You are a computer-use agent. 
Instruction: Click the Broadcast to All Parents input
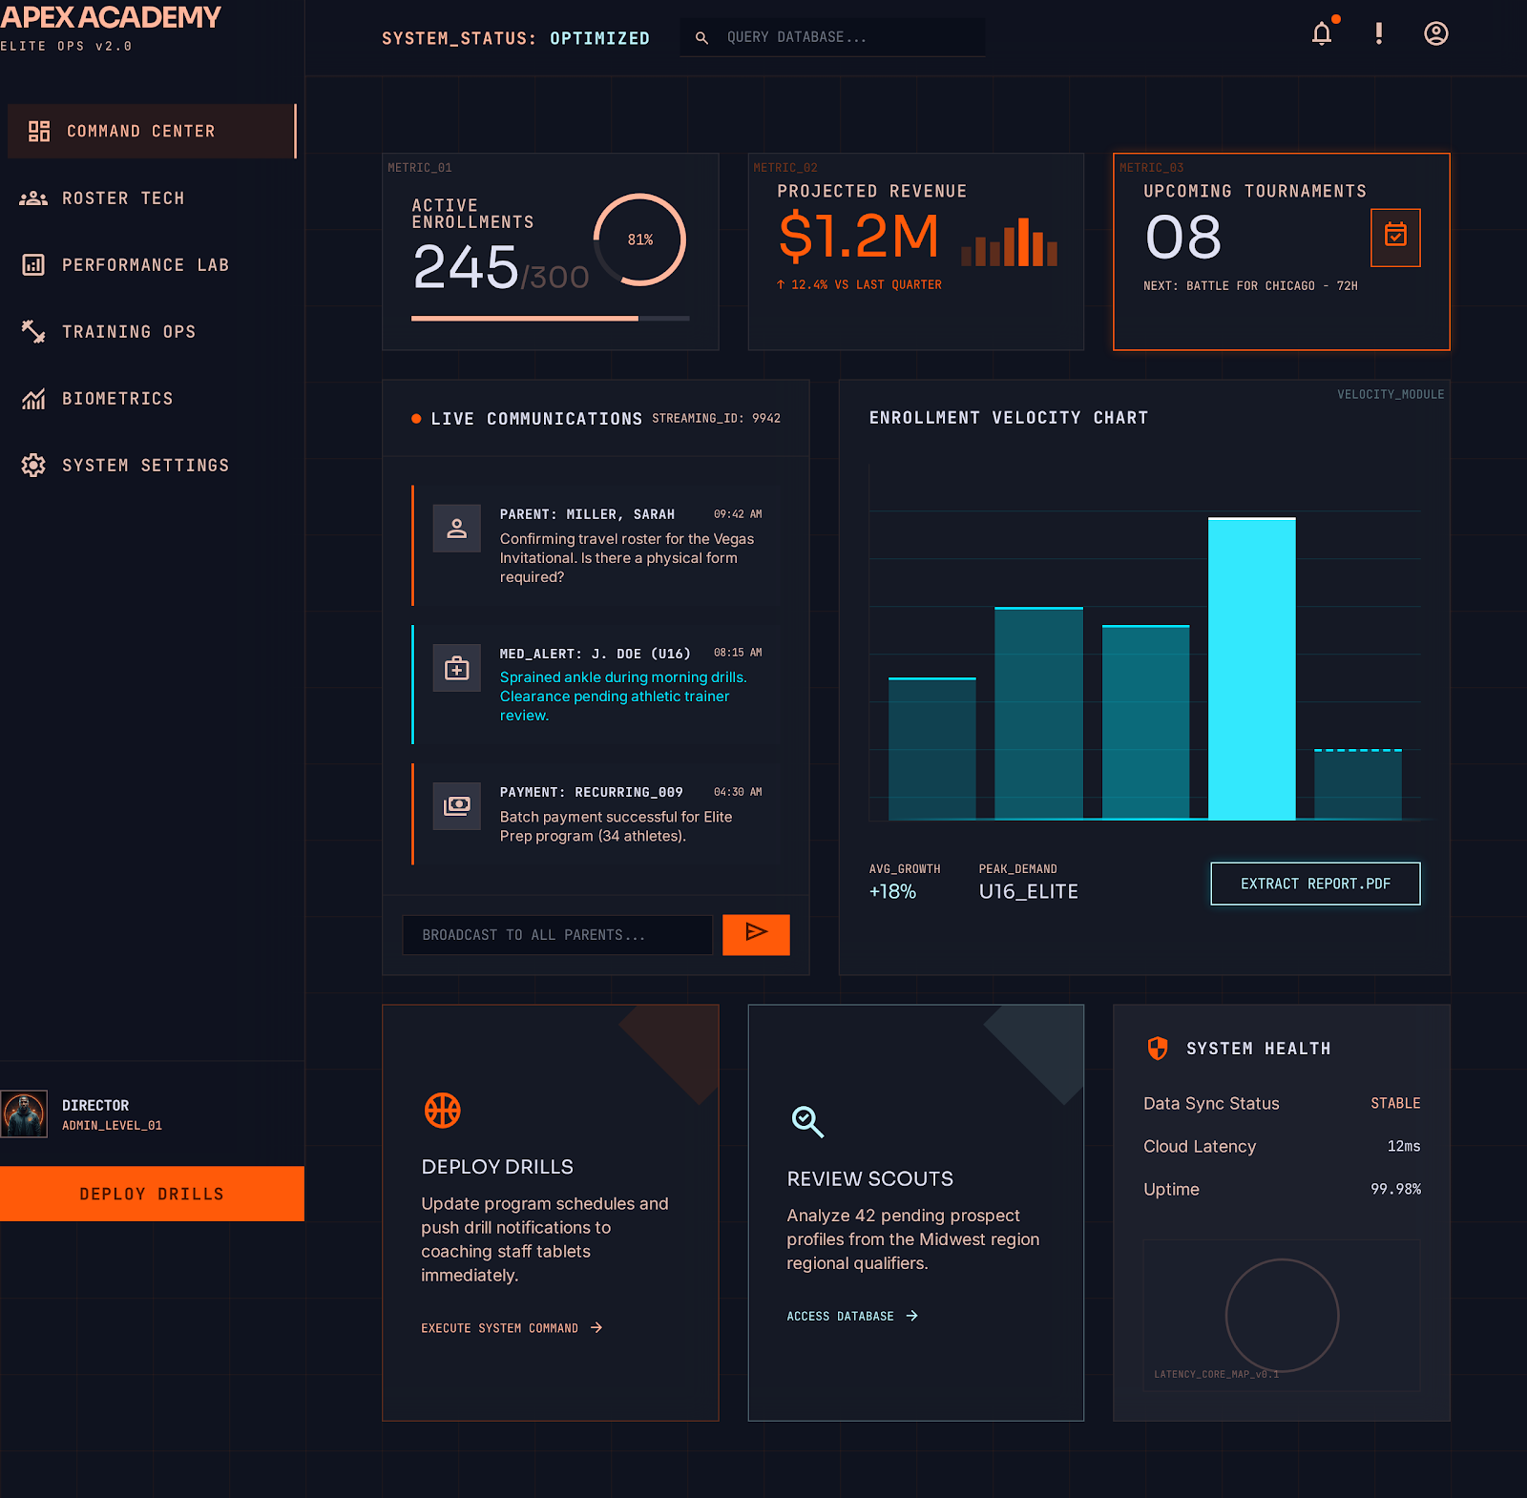(557, 935)
